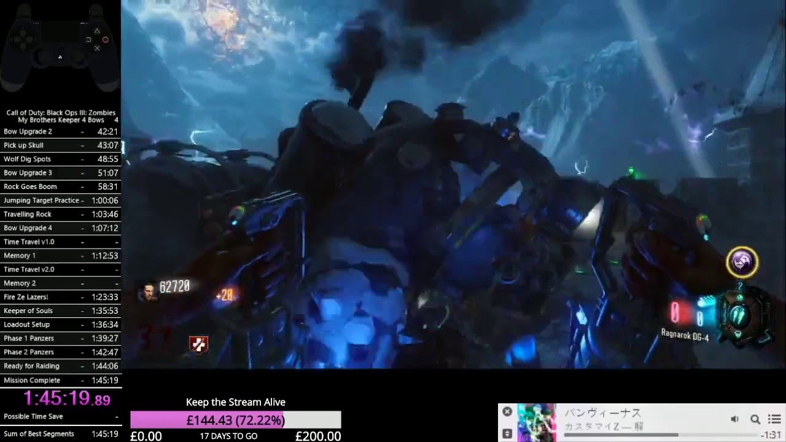Select the 'Memory 1' split
Viewport: 786px width, 442px height.
(61, 256)
